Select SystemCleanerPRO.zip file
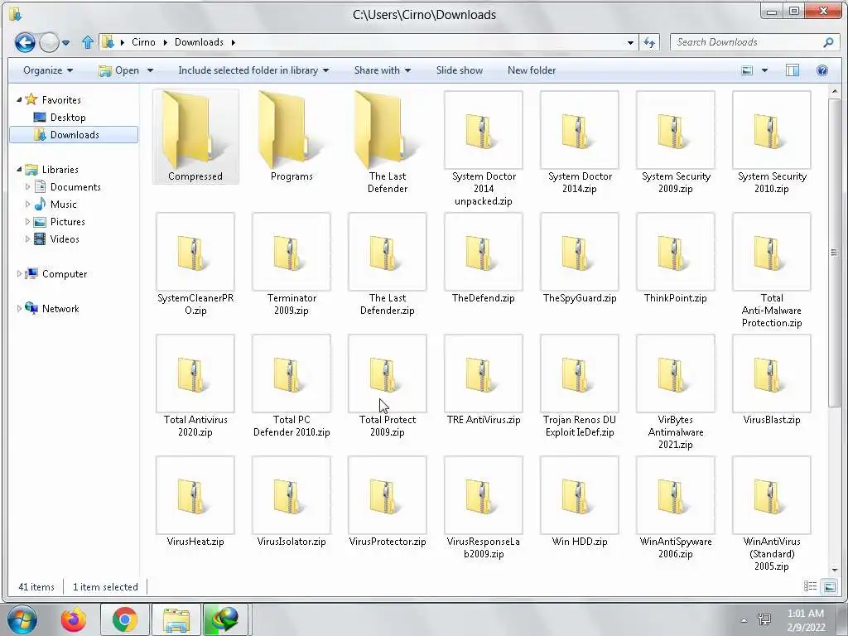The width and height of the screenshot is (848, 636). pyautogui.click(x=195, y=264)
